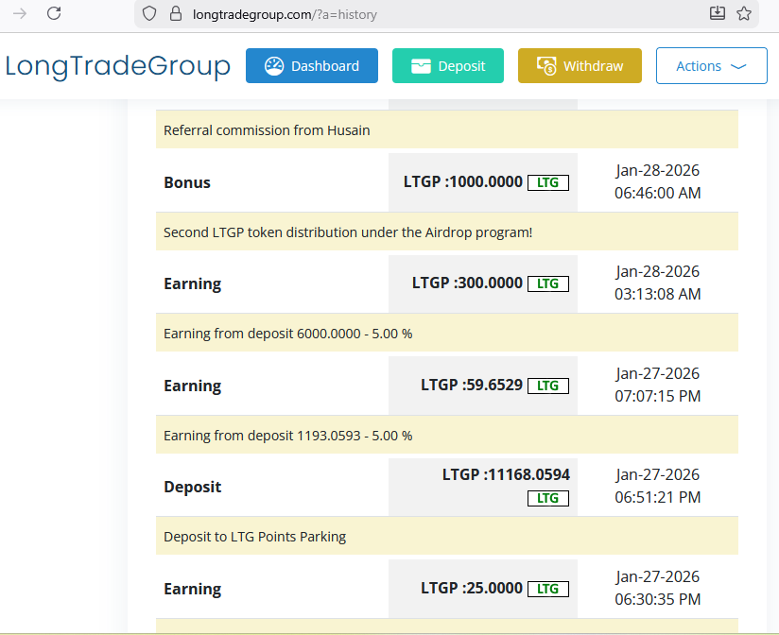Click LTG badge in Earning 59.6529 row
Image resolution: width=779 pixels, height=635 pixels.
click(547, 386)
